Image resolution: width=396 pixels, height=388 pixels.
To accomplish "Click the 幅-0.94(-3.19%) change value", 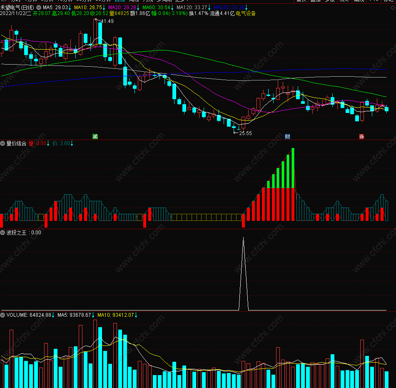I will [x=169, y=13].
